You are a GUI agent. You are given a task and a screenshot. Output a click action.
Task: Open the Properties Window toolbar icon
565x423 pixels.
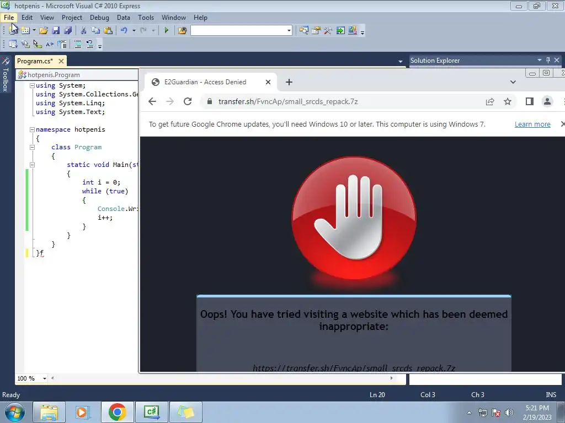pyautogui.click(x=316, y=31)
